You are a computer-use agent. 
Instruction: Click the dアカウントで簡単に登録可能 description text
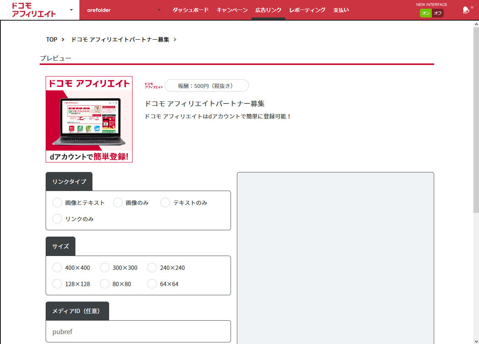[218, 117]
